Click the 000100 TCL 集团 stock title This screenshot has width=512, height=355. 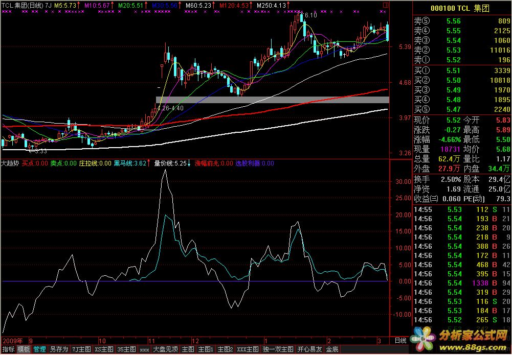pos(460,8)
